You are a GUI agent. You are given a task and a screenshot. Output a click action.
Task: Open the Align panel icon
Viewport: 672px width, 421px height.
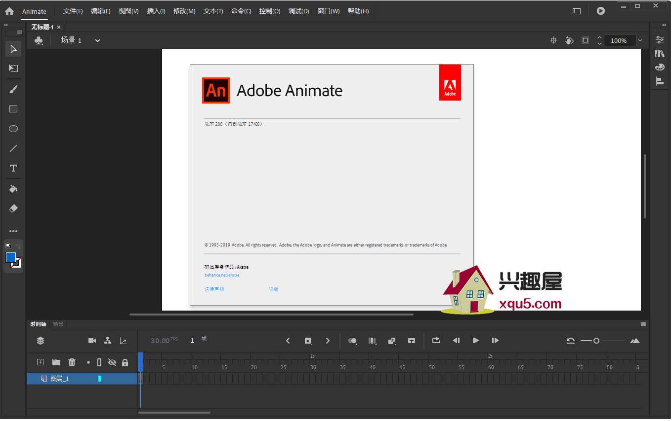(660, 81)
